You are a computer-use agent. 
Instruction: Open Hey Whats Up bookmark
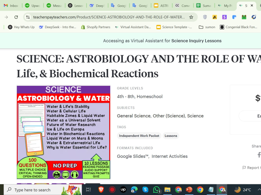click(x=21, y=27)
